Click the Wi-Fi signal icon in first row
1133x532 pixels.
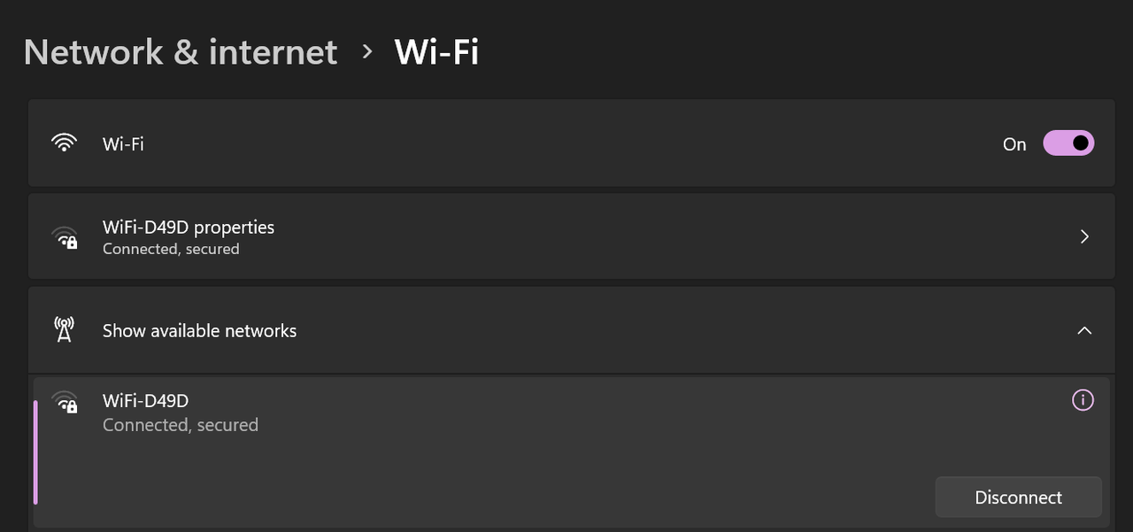64,143
